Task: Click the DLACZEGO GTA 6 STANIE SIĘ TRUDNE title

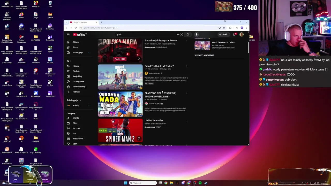Action: [160, 95]
